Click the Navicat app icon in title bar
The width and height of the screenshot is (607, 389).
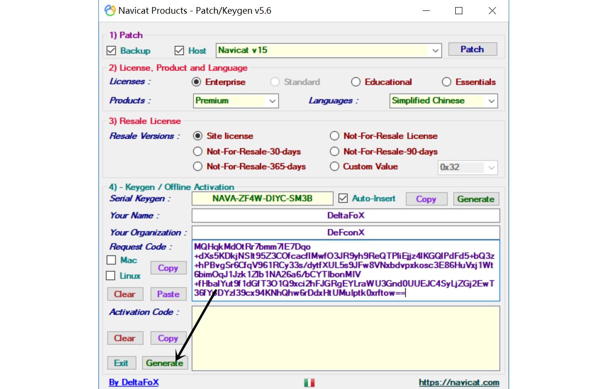tap(110, 10)
